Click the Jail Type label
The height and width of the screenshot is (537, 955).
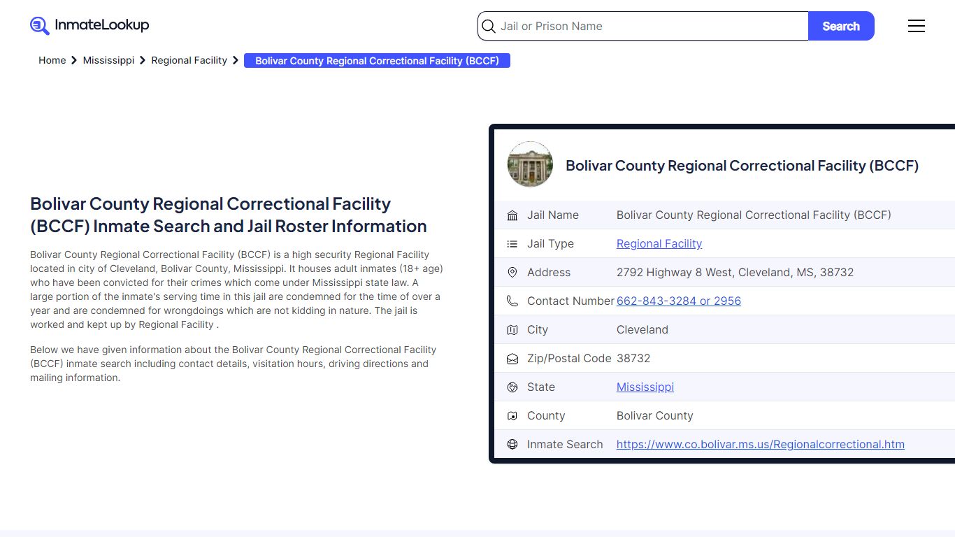550,243
